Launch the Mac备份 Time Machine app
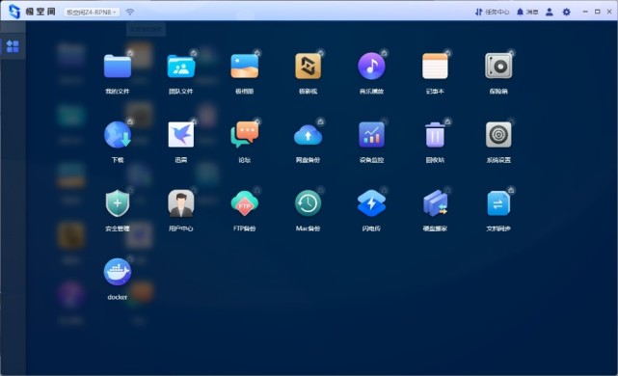 [308, 203]
